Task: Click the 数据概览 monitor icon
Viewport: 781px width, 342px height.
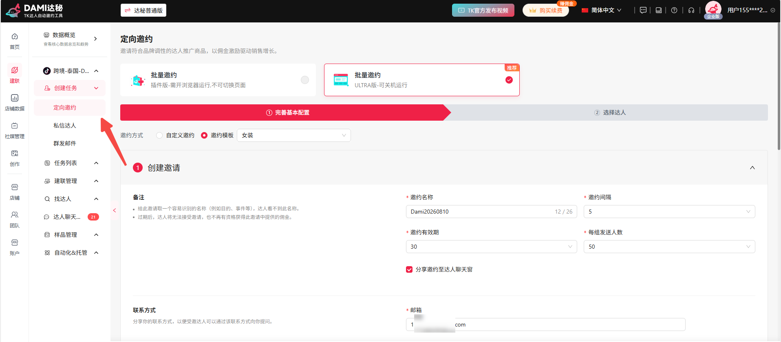Action: coord(46,35)
